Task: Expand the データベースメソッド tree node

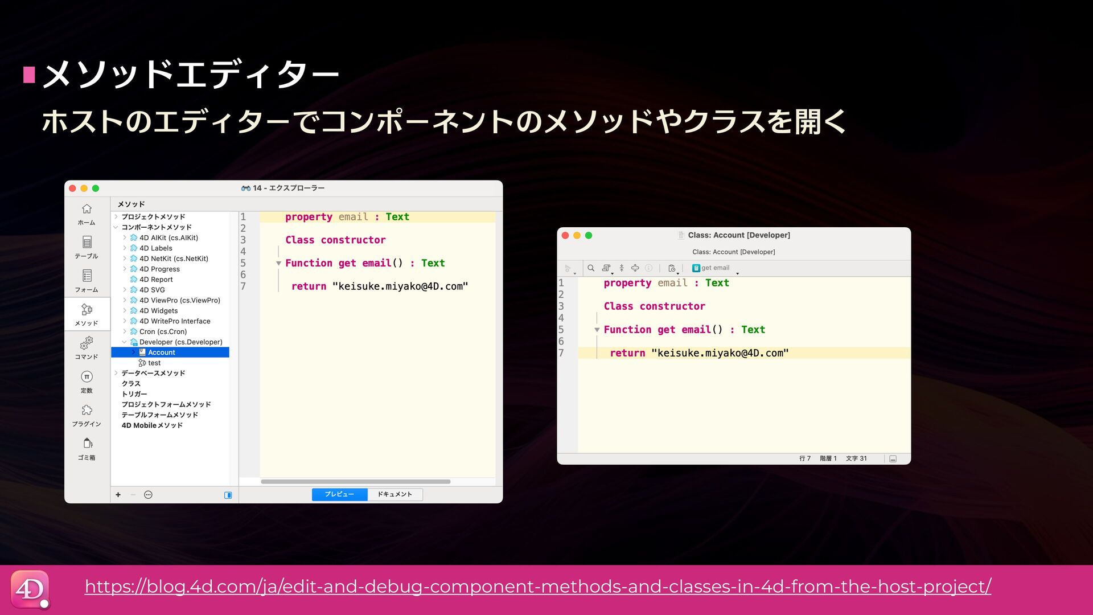Action: tap(116, 374)
